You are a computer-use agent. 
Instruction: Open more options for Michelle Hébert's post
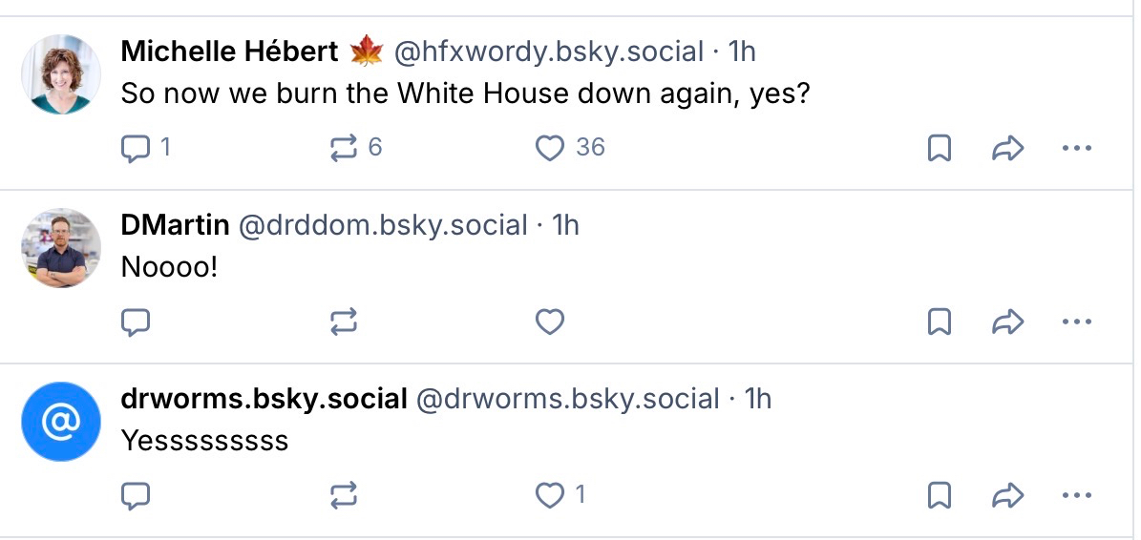1076,148
